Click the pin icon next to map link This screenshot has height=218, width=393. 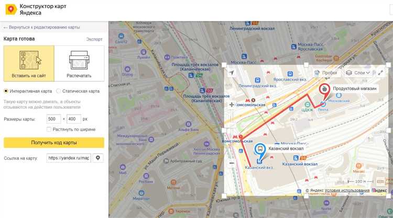tap(98, 158)
